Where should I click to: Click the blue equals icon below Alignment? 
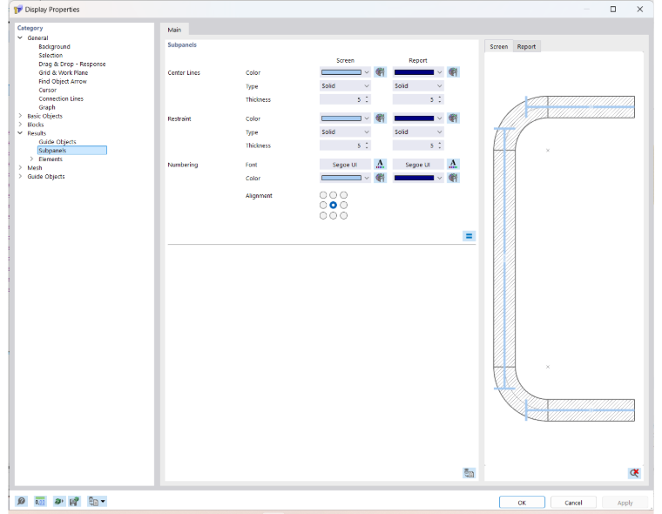tap(469, 236)
